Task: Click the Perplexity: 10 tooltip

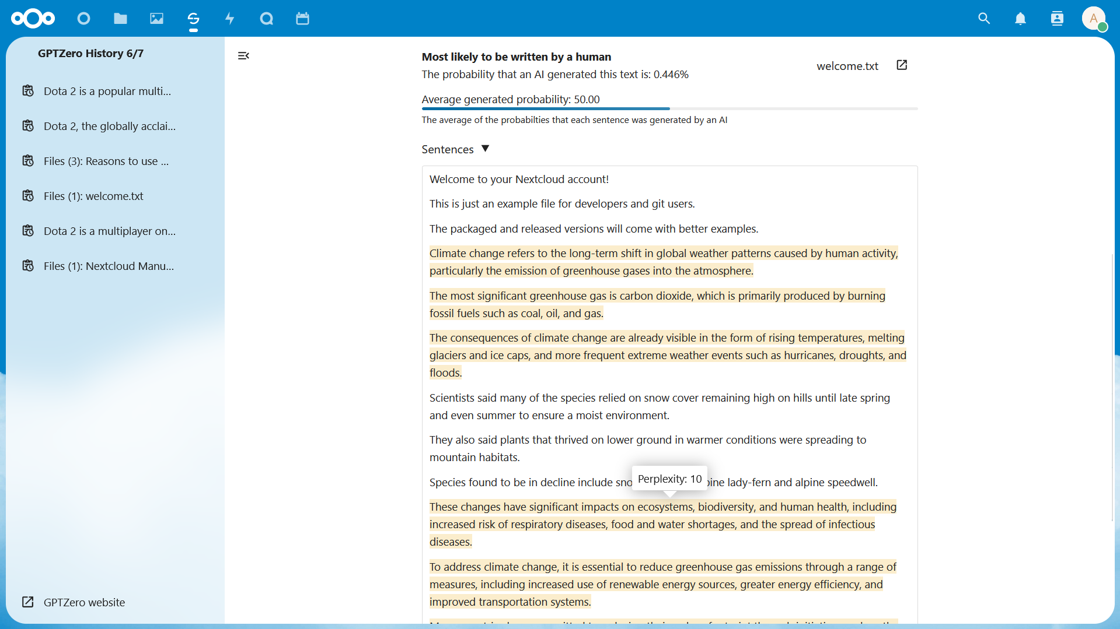Action: [x=669, y=479]
